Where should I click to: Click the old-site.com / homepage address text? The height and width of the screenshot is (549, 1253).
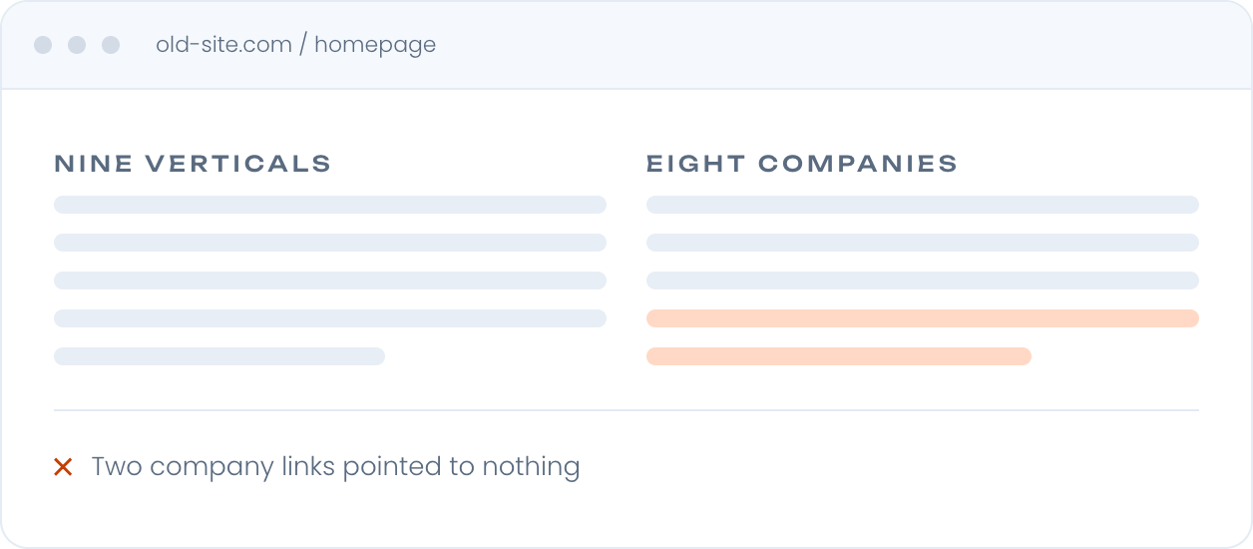tap(295, 45)
